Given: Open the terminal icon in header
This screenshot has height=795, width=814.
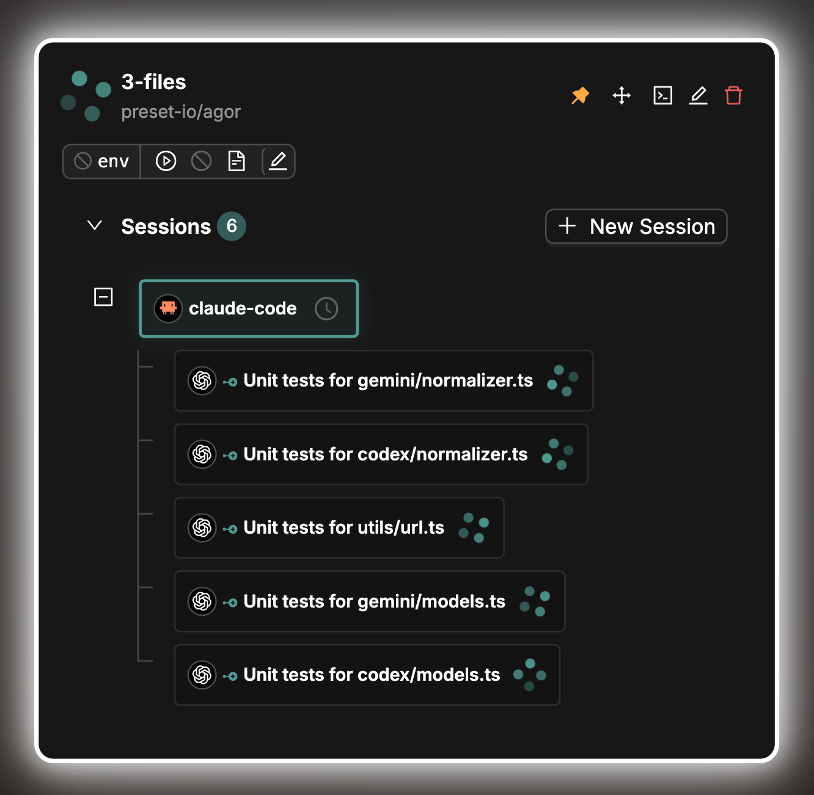Looking at the screenshot, I should pyautogui.click(x=662, y=95).
